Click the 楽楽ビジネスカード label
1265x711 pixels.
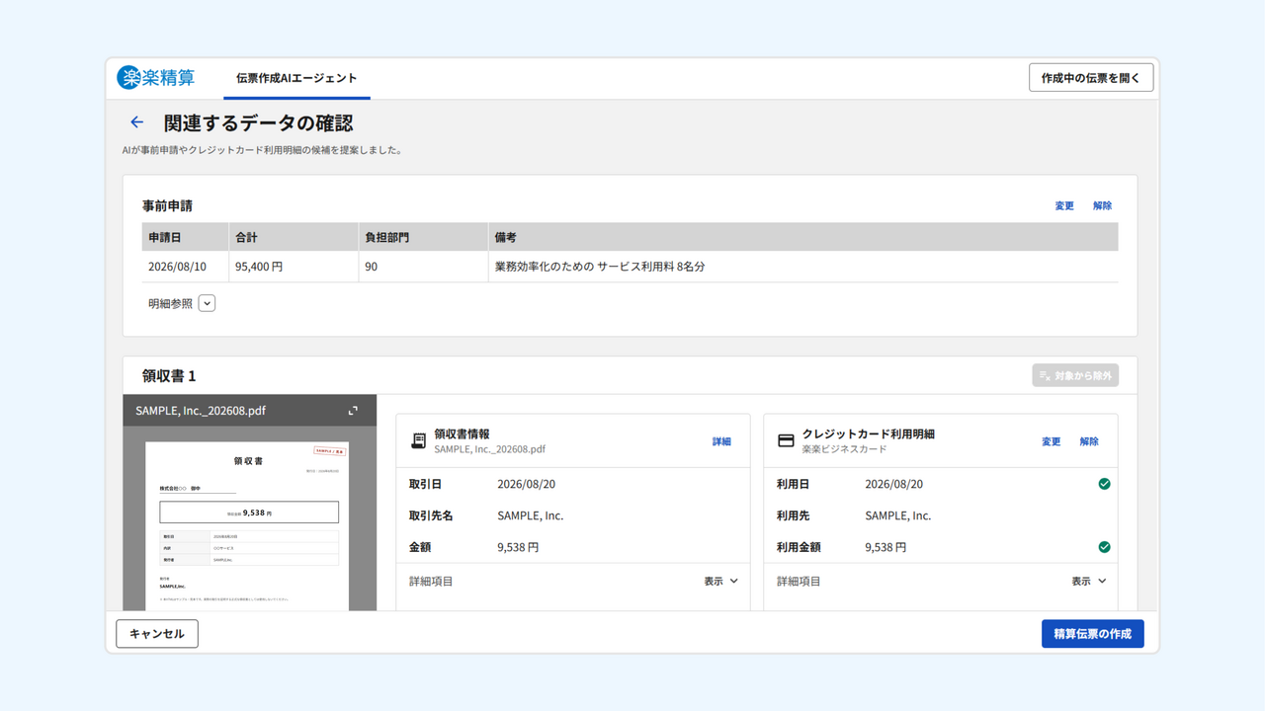tap(845, 449)
